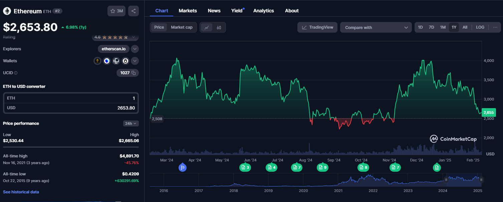Open the news marker with 7 near Aug '24
Viewport: 503px width, 202px height.
point(296,167)
